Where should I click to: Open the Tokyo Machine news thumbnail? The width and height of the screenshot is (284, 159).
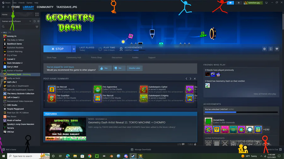coord(66,129)
